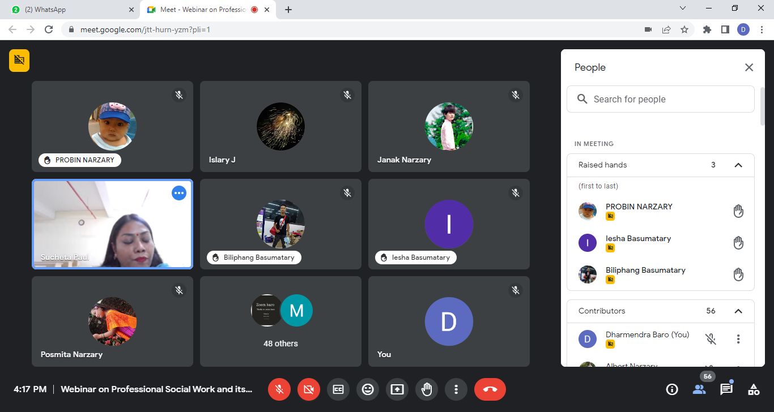The image size is (774, 412).
Task: Click the address bar URL
Action: tap(145, 29)
